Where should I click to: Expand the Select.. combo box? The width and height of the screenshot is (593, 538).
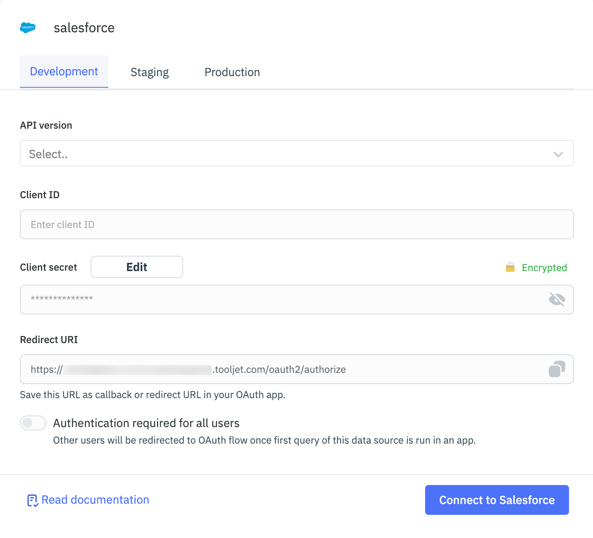(x=296, y=154)
